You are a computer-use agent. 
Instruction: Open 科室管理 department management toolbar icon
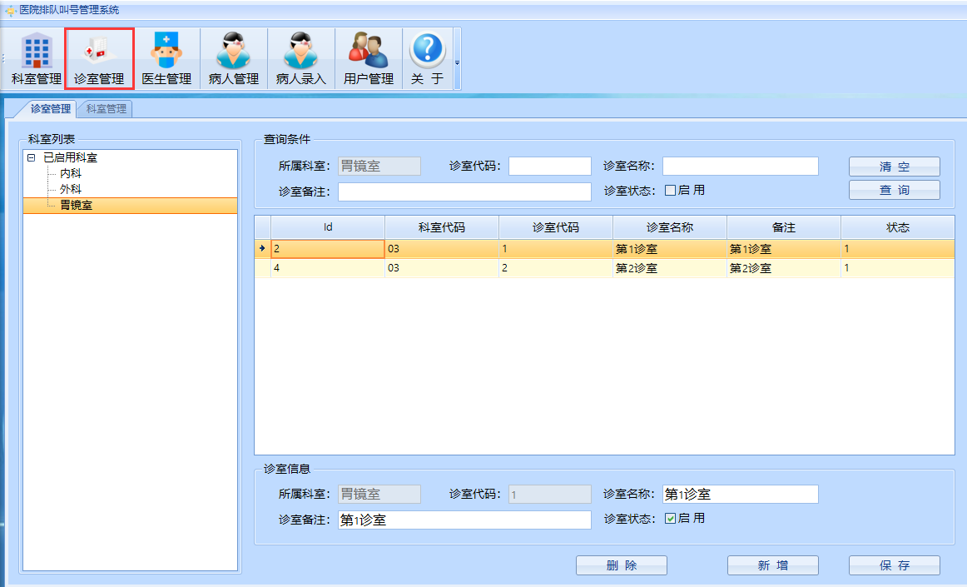[37, 58]
